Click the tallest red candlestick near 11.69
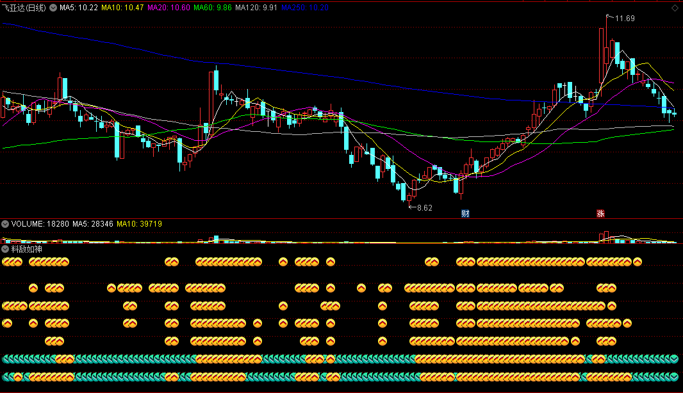683x393 pixels. tap(602, 56)
